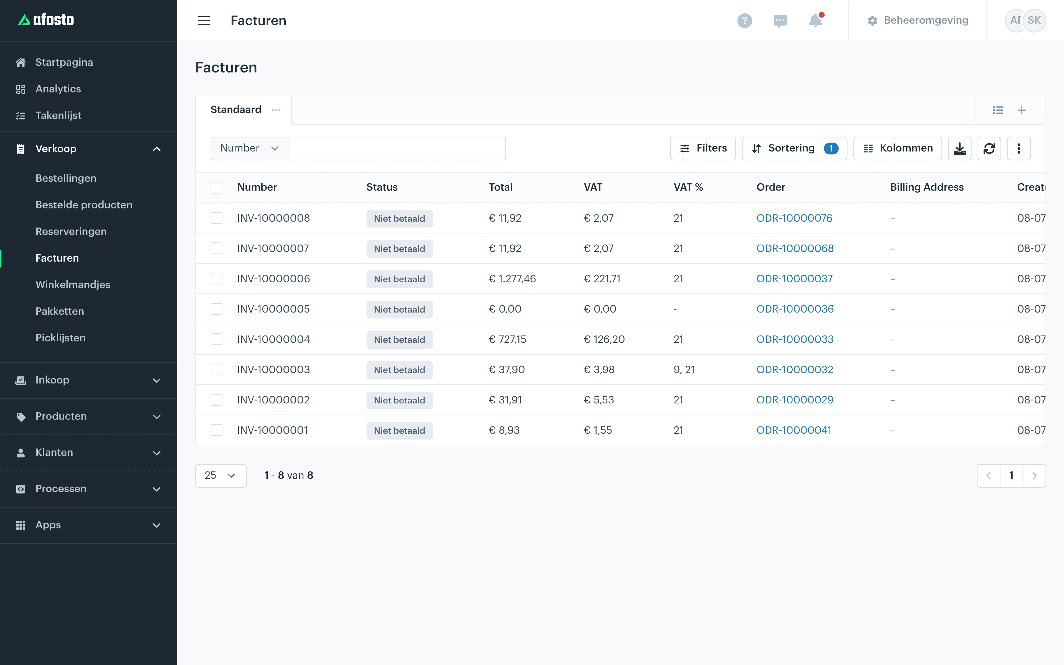
Task: Select all invoices with header checkbox
Action: (x=216, y=187)
